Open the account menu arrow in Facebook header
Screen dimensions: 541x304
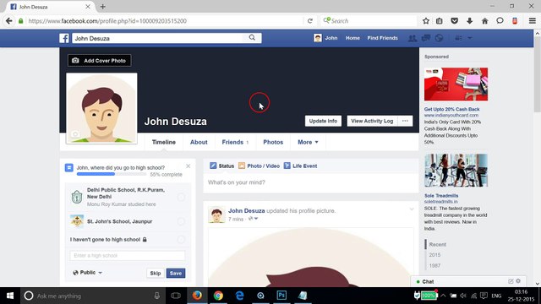click(x=470, y=38)
